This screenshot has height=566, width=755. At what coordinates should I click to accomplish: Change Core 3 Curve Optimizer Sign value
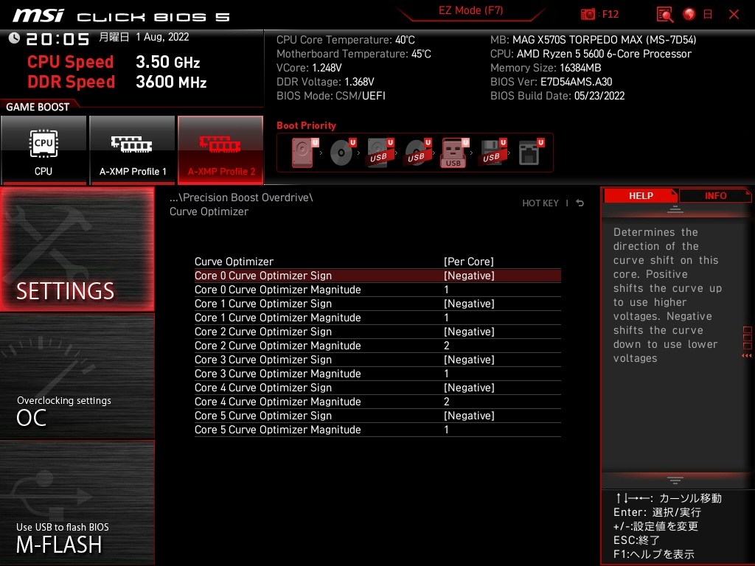tap(469, 360)
